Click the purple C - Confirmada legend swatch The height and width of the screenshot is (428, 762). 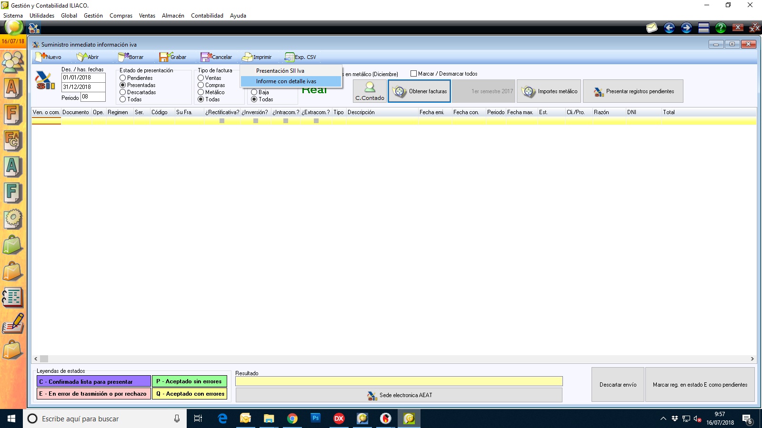94,381
